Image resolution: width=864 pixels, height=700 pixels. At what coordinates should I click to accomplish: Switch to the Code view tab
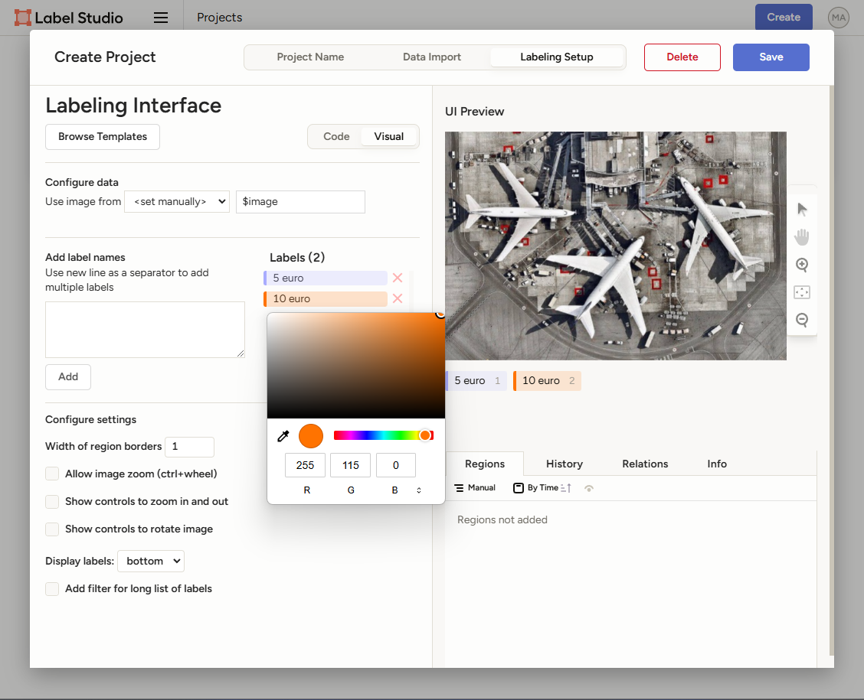coord(336,137)
